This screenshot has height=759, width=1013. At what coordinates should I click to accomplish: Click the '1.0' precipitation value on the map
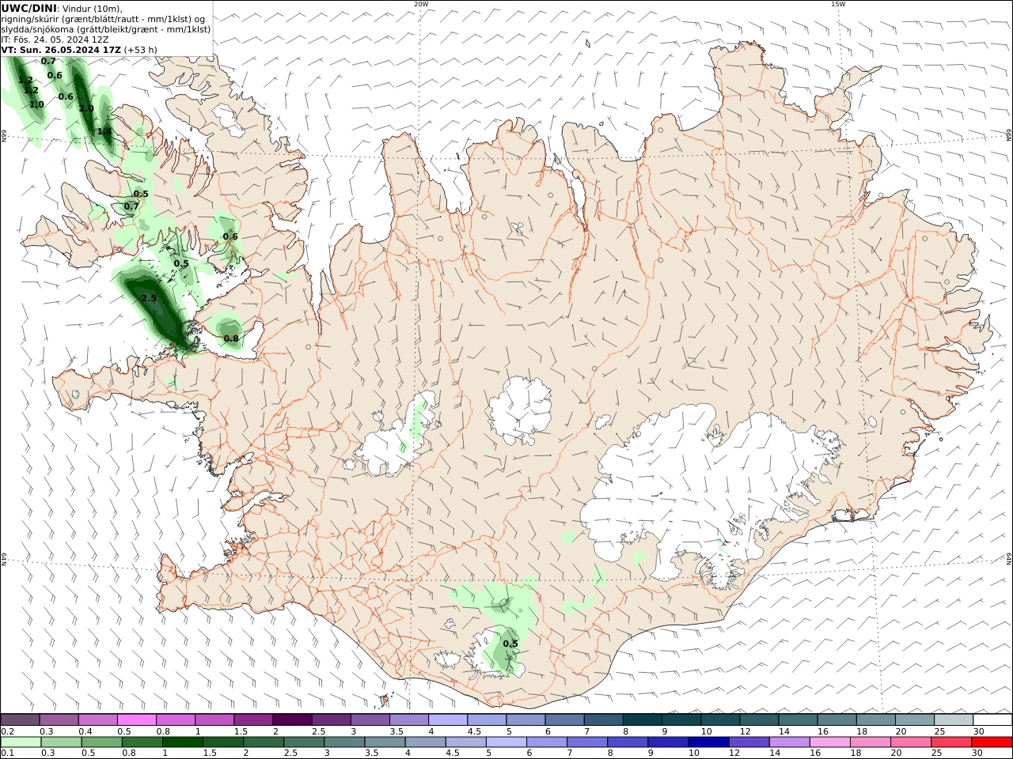point(36,104)
